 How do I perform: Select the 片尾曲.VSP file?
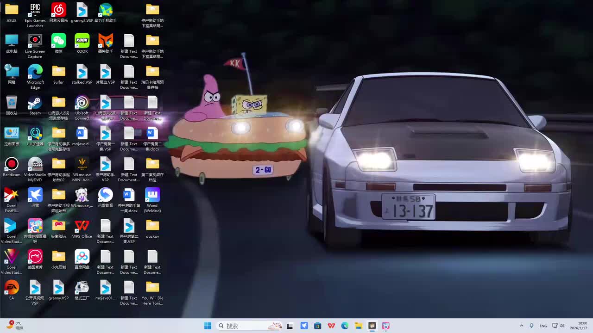(x=106, y=75)
